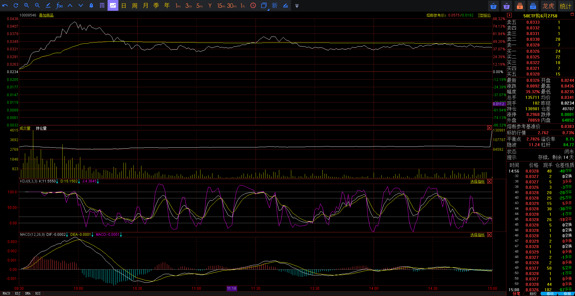
Task: Click the zoom-out magnifier icon
Action: pyautogui.click(x=37, y=5)
